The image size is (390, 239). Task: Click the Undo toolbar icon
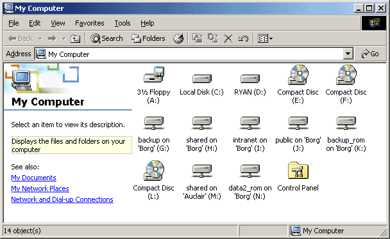(x=243, y=38)
